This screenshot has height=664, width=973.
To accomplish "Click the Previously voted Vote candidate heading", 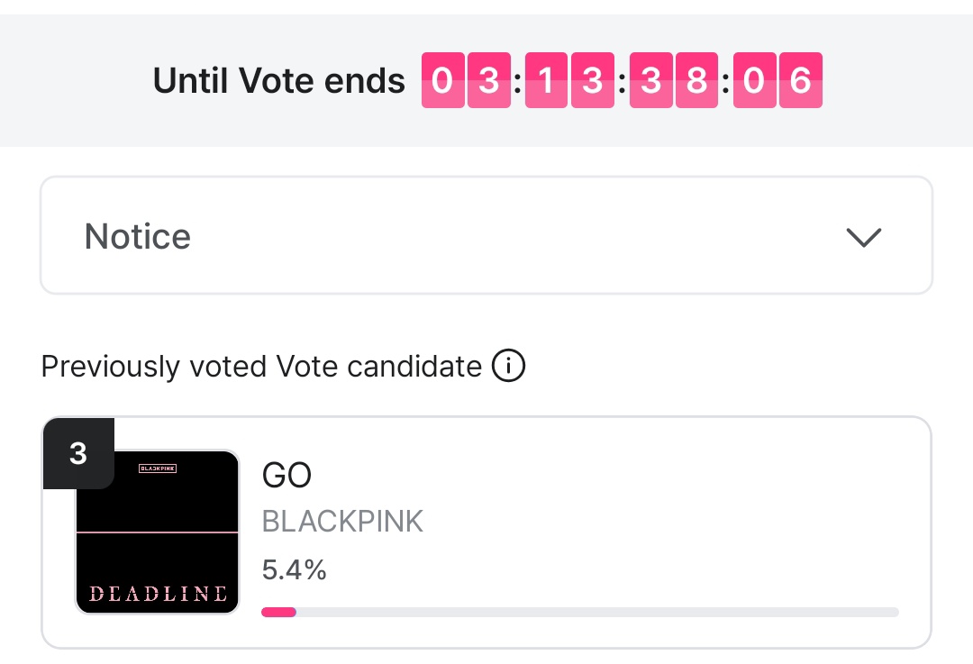I will 261,367.
